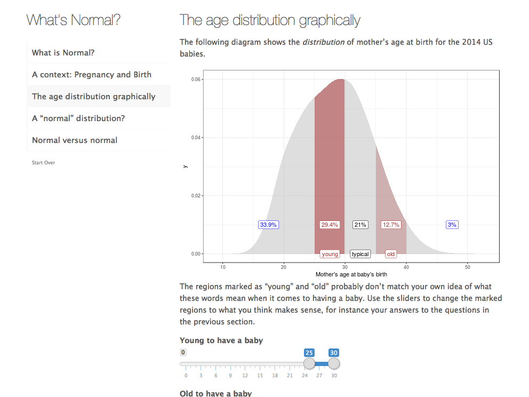Click the "young" label on the chart axis
Image resolution: width=529 pixels, height=397 pixels.
click(x=330, y=254)
